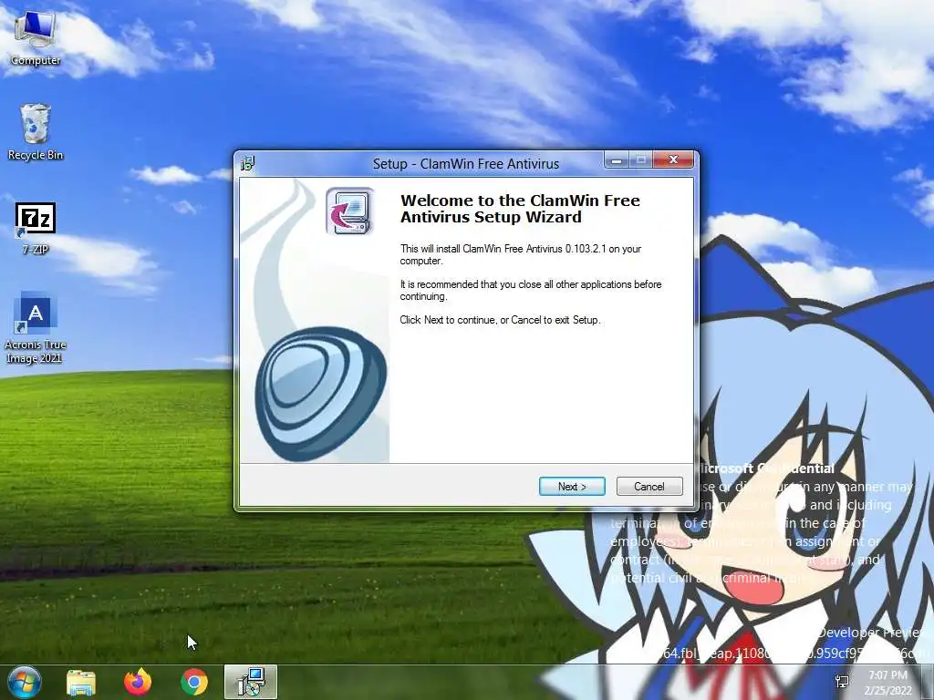The image size is (934, 700).
Task: Launch Google Chrome from the taskbar
Action: [x=194, y=682]
